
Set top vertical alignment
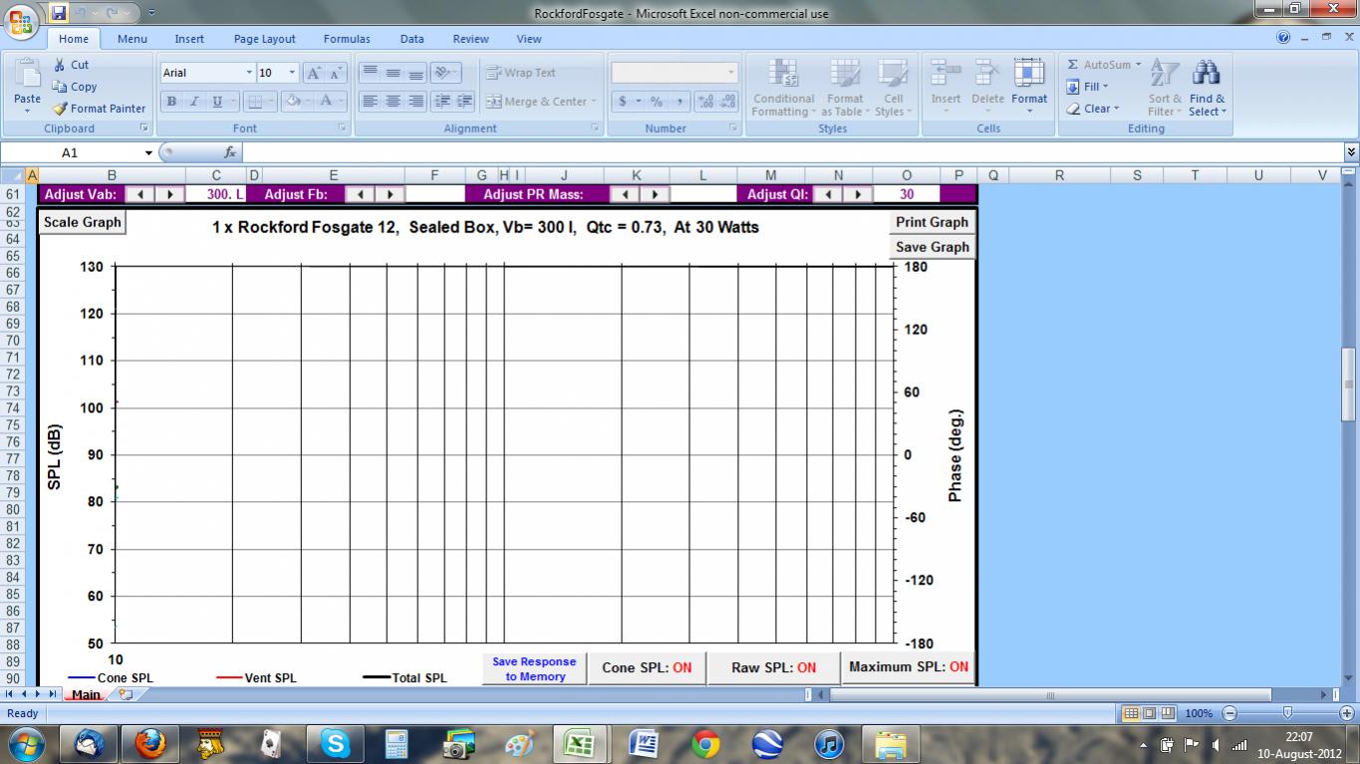click(370, 73)
